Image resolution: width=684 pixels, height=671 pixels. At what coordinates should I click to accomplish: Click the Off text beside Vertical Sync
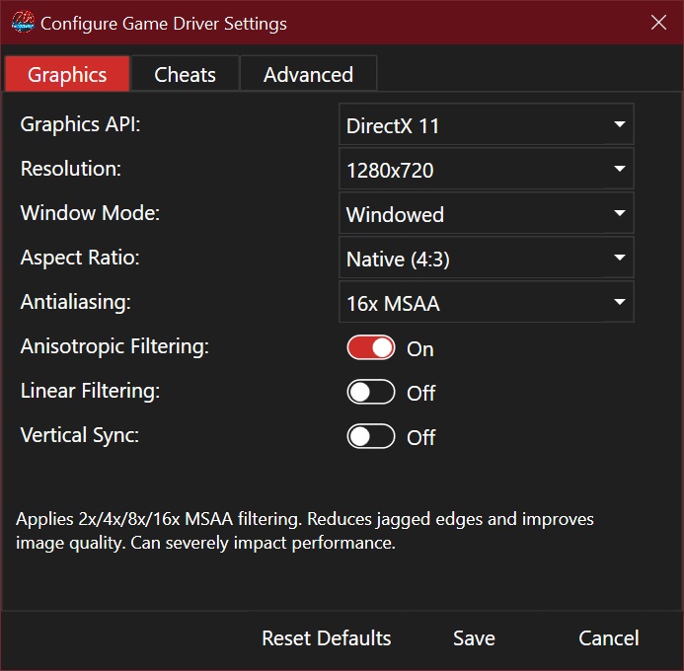coord(420,438)
